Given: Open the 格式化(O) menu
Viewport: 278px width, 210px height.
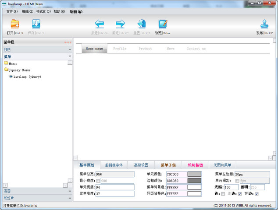Looking at the screenshot, I should pos(43,12).
